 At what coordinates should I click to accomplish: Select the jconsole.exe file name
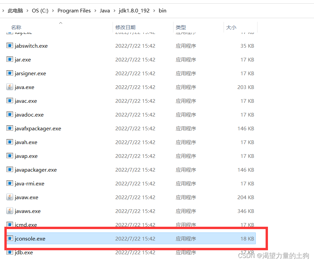click(30, 238)
